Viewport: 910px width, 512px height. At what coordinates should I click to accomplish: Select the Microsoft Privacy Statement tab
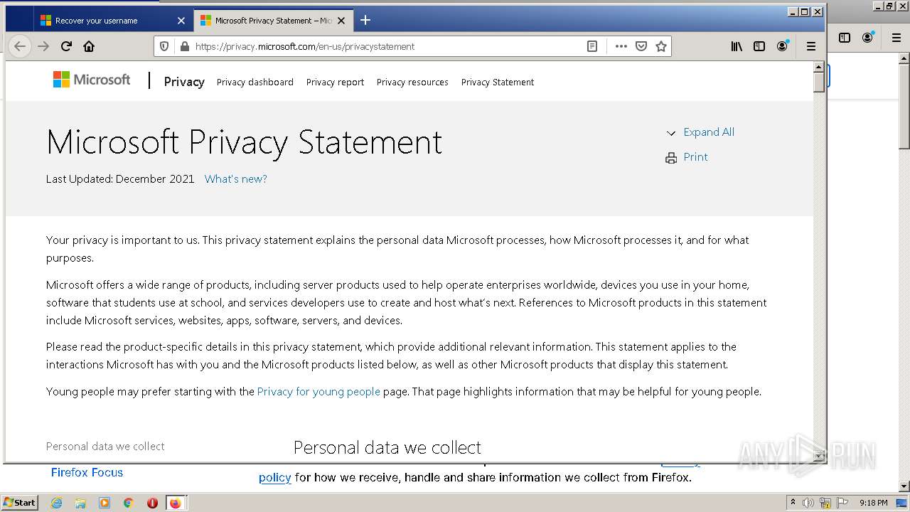pos(274,21)
